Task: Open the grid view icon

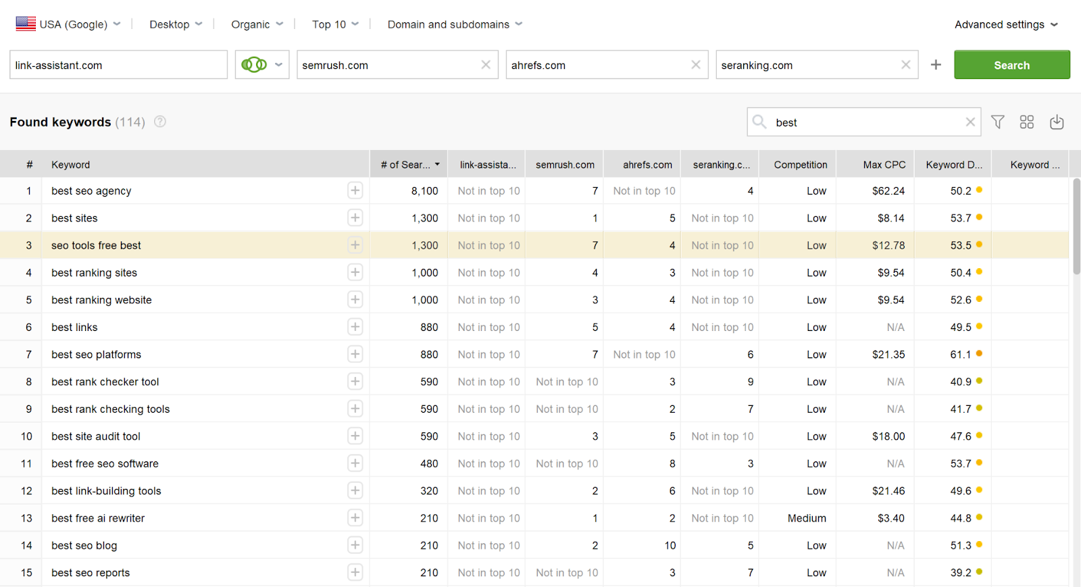Action: click(1026, 122)
